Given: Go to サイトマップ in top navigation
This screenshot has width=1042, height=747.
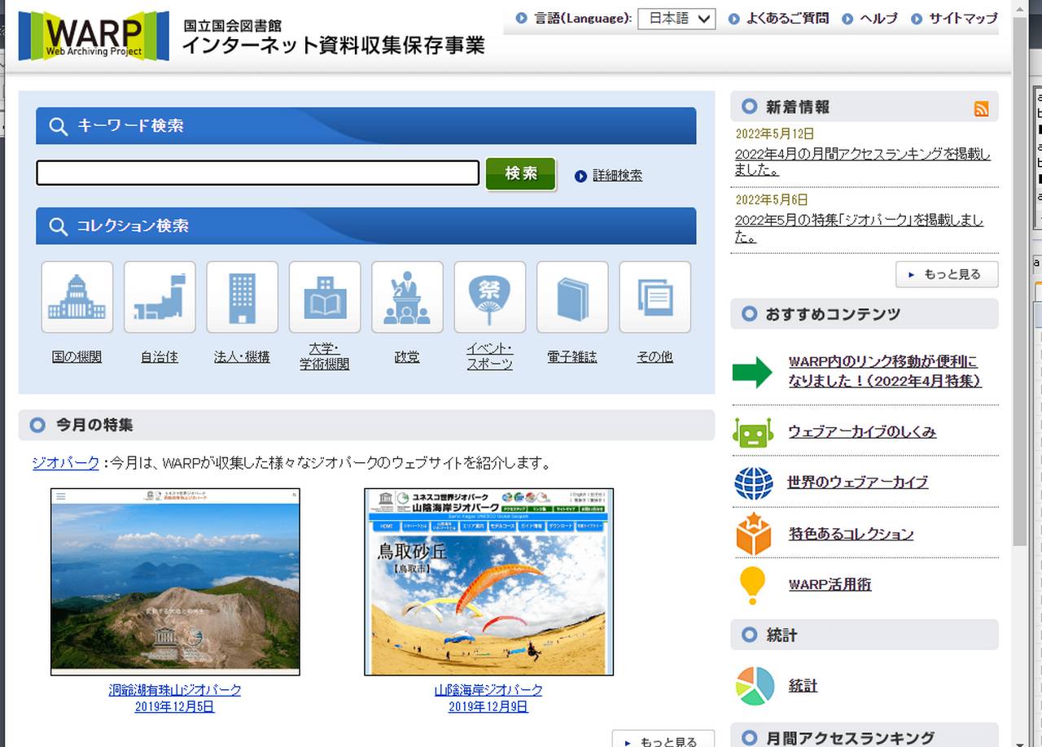Looking at the screenshot, I should pos(962,19).
